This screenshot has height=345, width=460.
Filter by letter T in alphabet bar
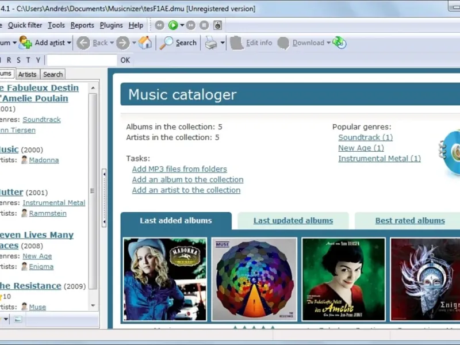tap(28, 60)
